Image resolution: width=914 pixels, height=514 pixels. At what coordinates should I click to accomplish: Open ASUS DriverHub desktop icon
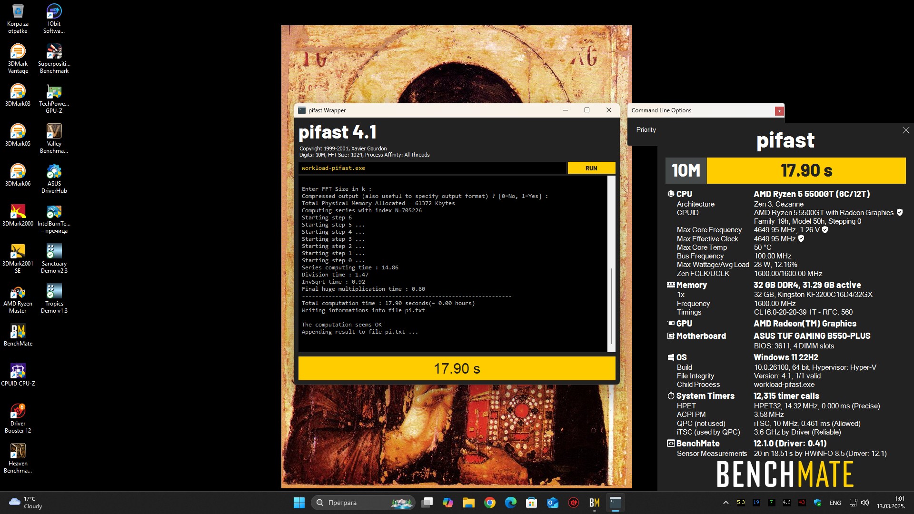tap(54, 178)
